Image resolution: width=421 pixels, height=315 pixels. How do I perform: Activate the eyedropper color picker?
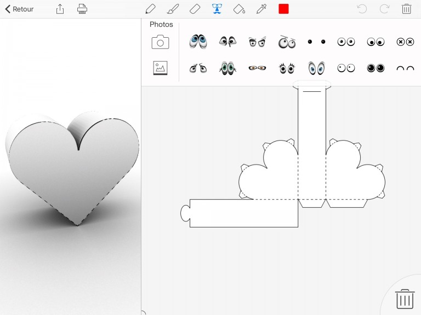tap(261, 9)
